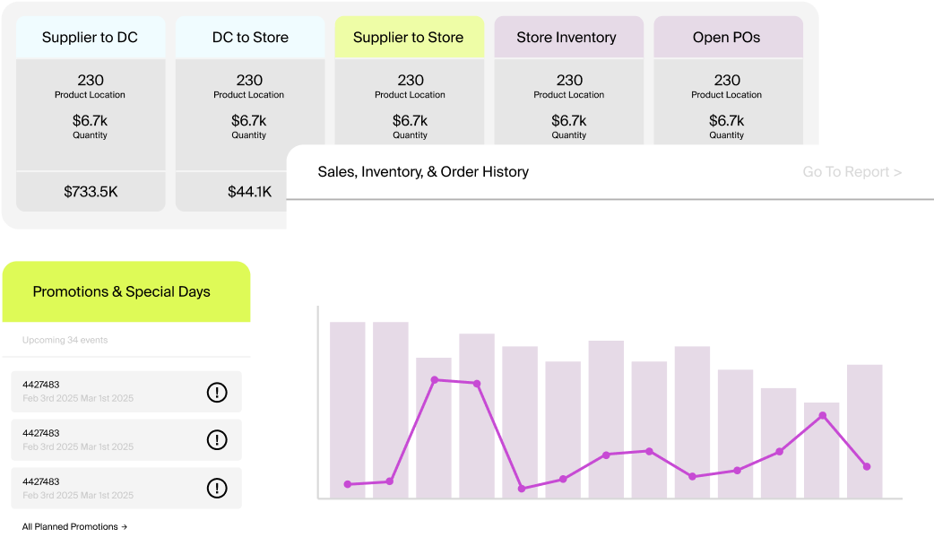Open the Go To Report link
The image size is (934, 546).
852,172
